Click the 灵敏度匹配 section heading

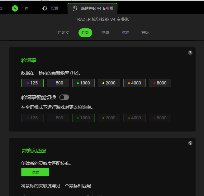34,151
